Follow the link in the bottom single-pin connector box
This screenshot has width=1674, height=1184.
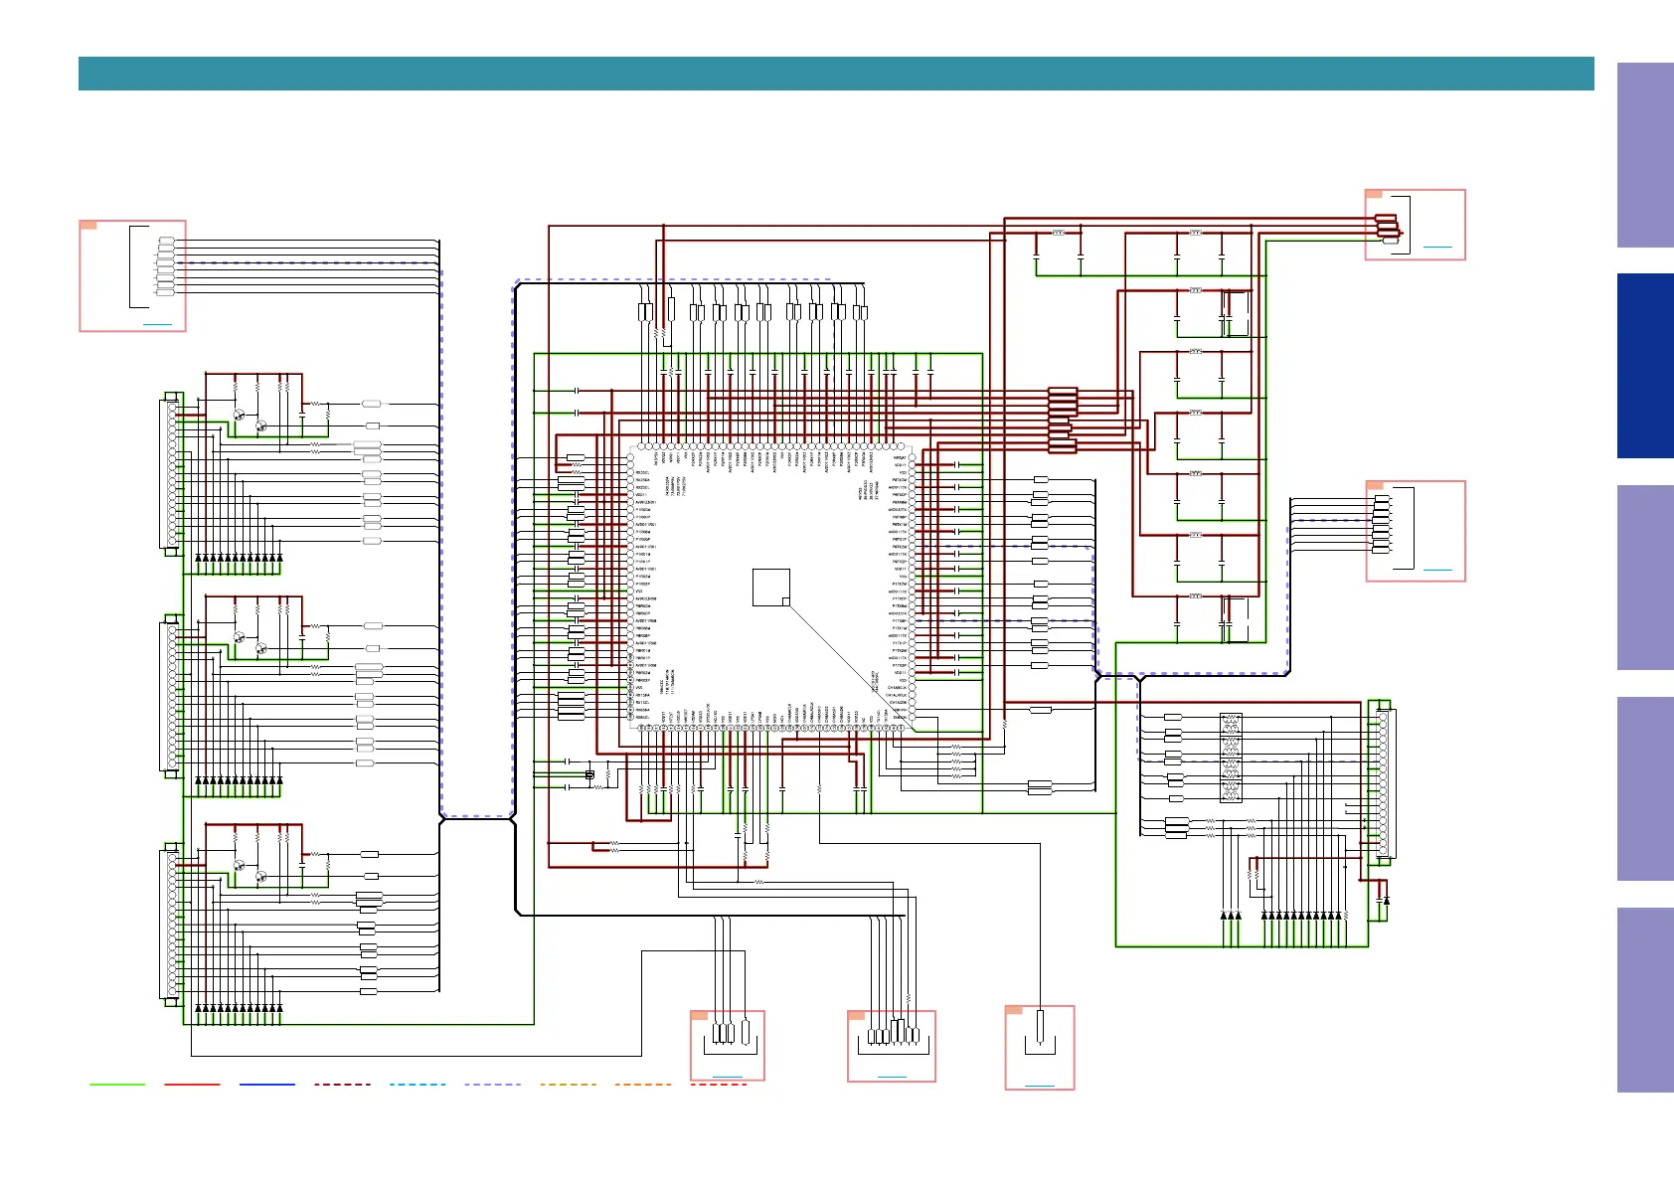[x=1040, y=1085]
